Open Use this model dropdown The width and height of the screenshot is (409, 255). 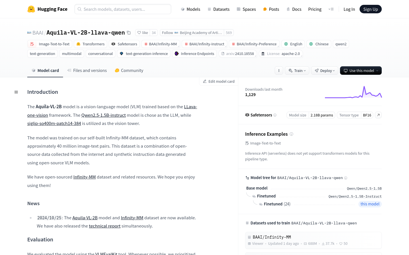[x=361, y=71]
